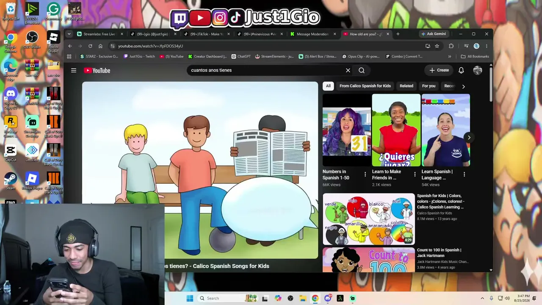Open the Just1Gio - Twitch bookmark

tap(139, 56)
